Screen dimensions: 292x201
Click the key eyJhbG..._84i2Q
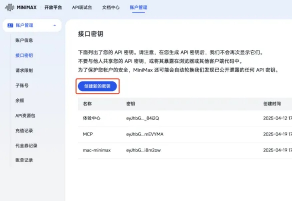[143, 118]
